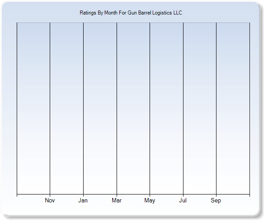The width and height of the screenshot is (264, 220).
Task: Select the Jan axis label
Action: 83,201
